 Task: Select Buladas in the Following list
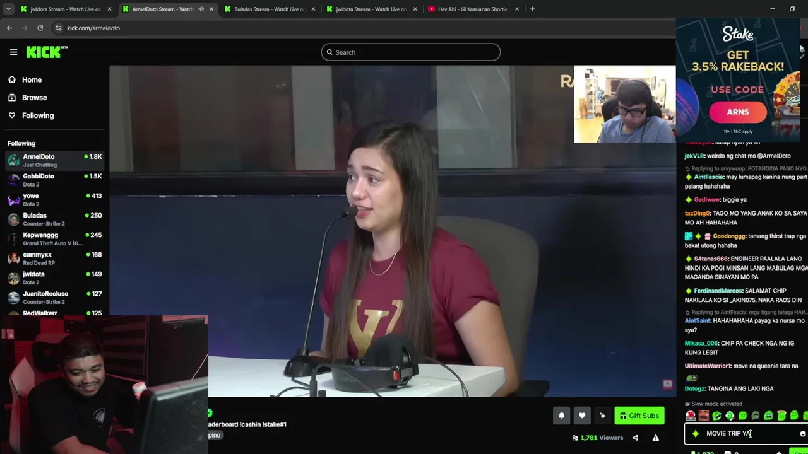[54, 219]
